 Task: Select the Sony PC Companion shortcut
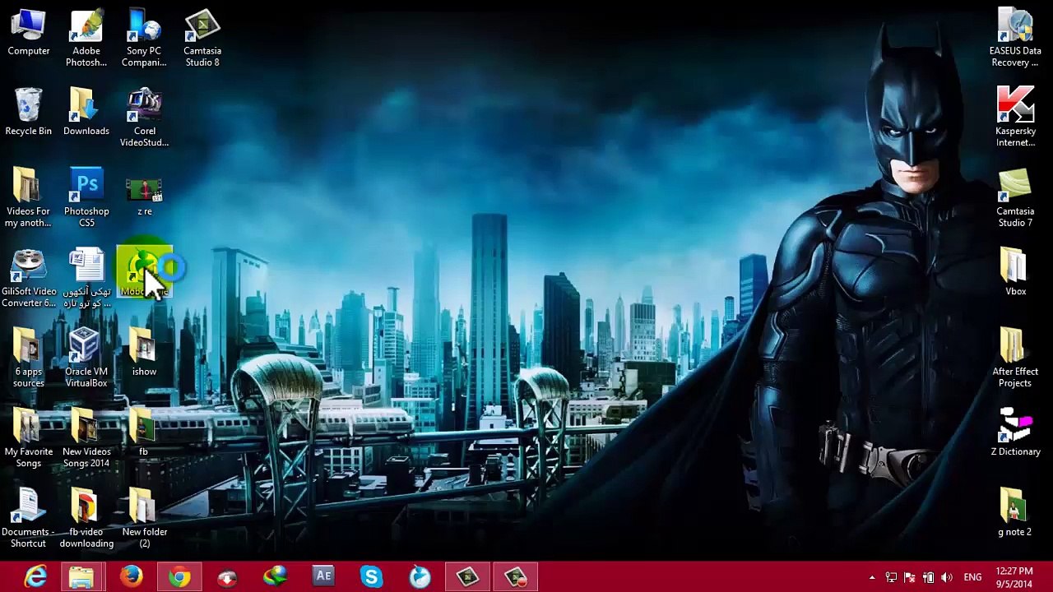coord(144,39)
